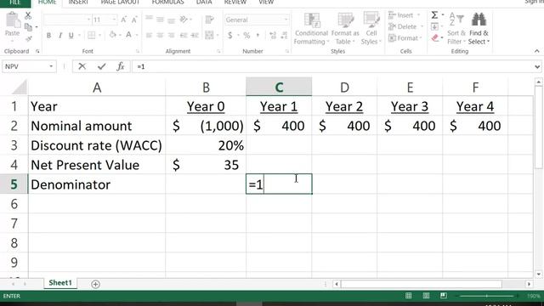Click the Fill down arrow icon
The width and height of the screenshot is (544, 306).
pyautogui.click(x=434, y=26)
